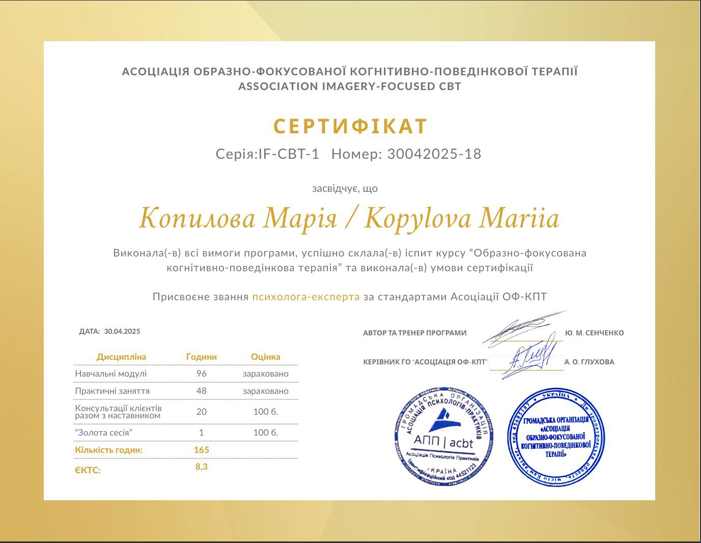Click the "Золота сесія" row label

[103, 433]
